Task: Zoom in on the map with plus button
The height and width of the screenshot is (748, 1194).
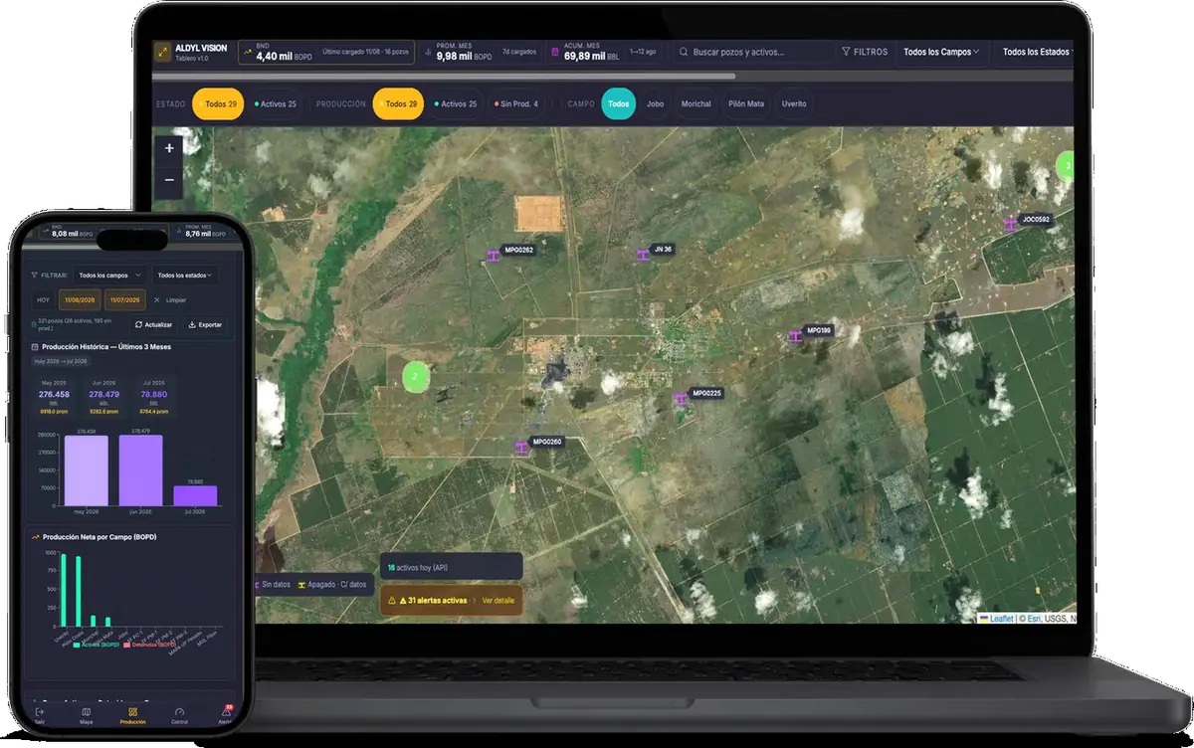Action: pyautogui.click(x=169, y=148)
